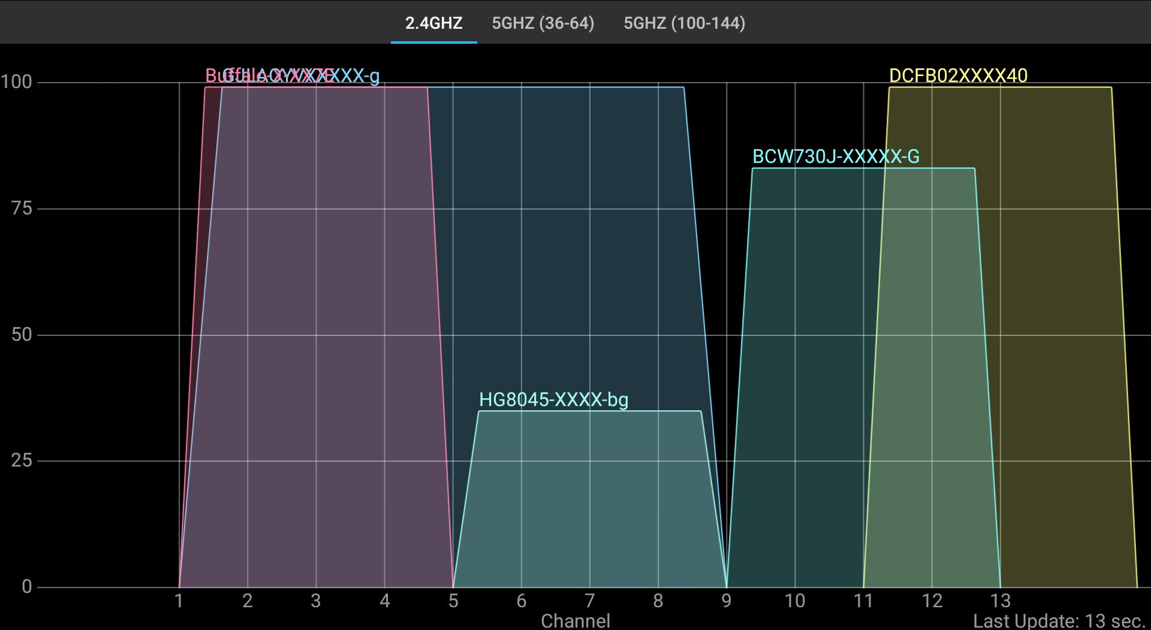Open the 5GHZ (36-64) tab
1151x630 pixels.
(x=543, y=23)
